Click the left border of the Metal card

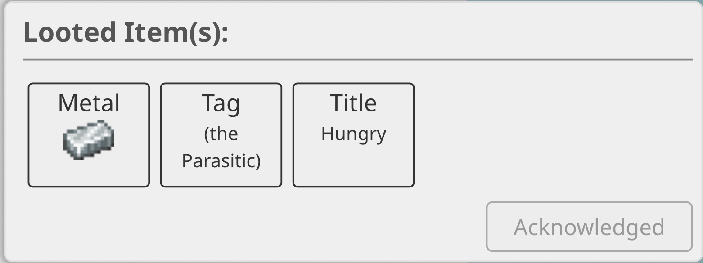click(x=28, y=135)
